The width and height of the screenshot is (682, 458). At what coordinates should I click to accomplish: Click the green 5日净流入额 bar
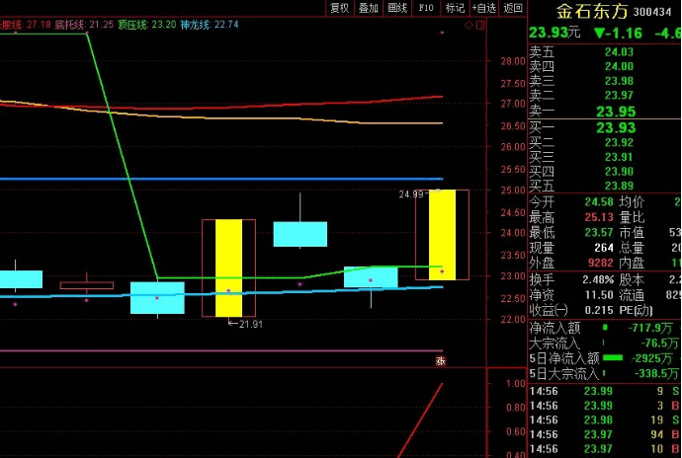(613, 358)
